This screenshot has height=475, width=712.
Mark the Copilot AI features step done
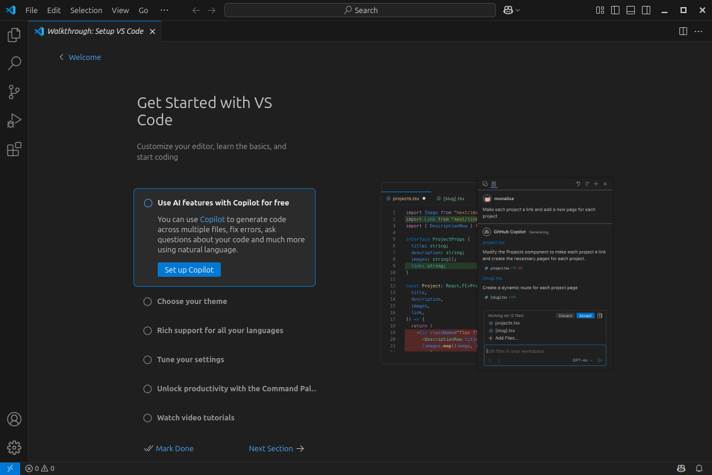tap(148, 203)
